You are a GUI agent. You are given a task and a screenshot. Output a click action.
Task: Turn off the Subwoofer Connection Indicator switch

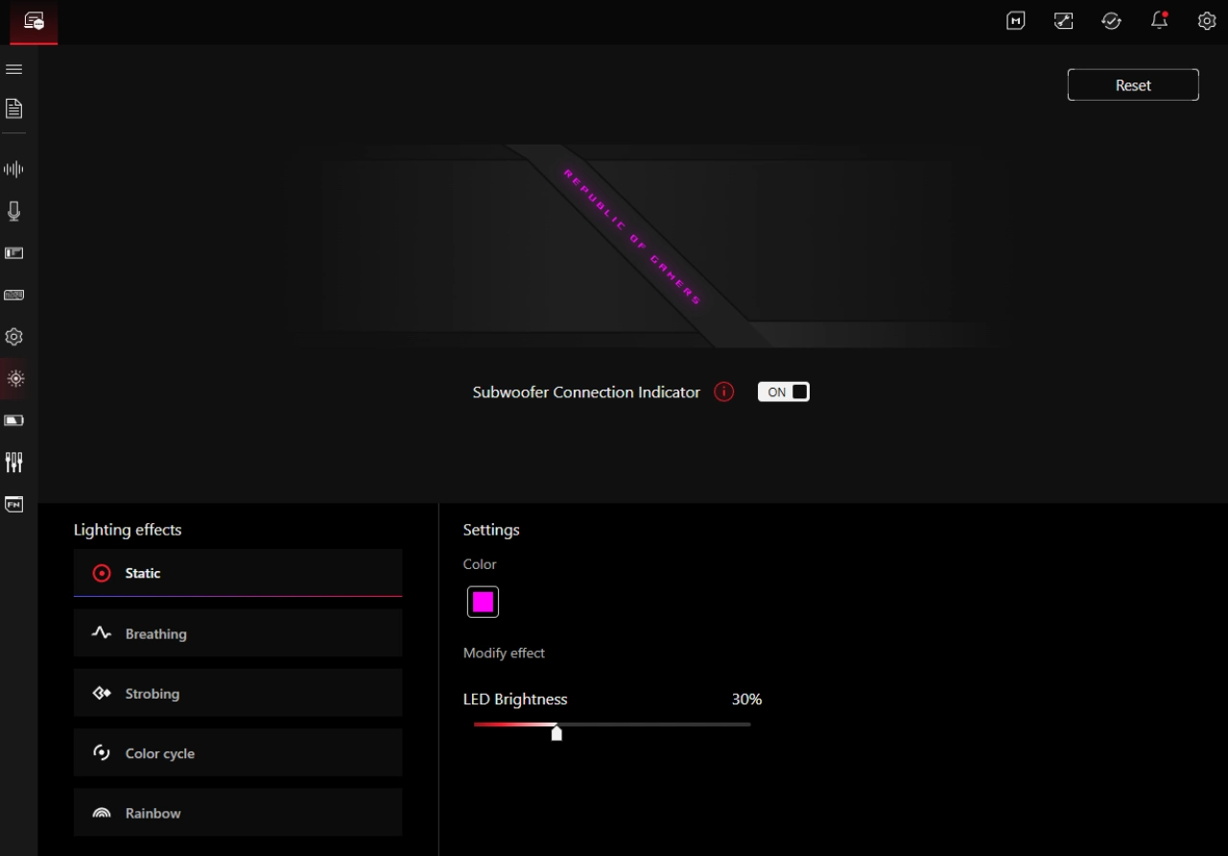coord(784,392)
